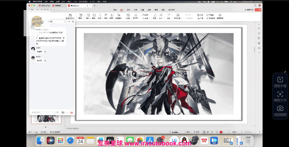This screenshot has height=147, width=289.
Task: Click the Shapes icon in Insert ribbon
Action: pyautogui.click(x=100, y=15)
